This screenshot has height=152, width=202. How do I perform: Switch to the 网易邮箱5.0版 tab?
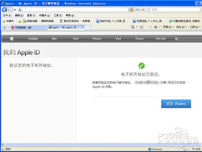point(29,28)
